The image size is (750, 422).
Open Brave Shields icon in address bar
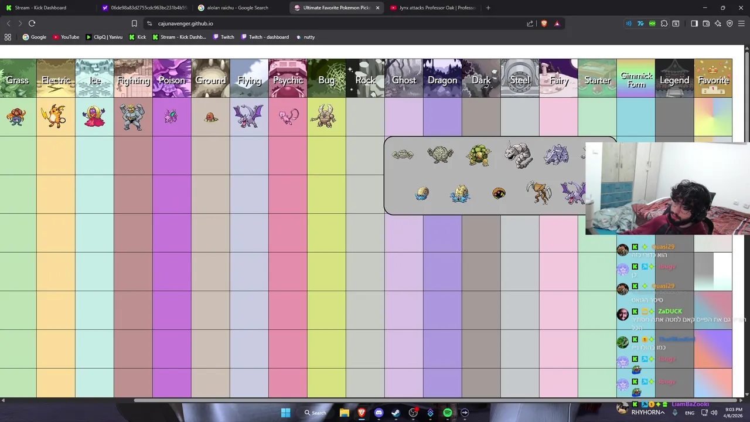click(x=544, y=23)
